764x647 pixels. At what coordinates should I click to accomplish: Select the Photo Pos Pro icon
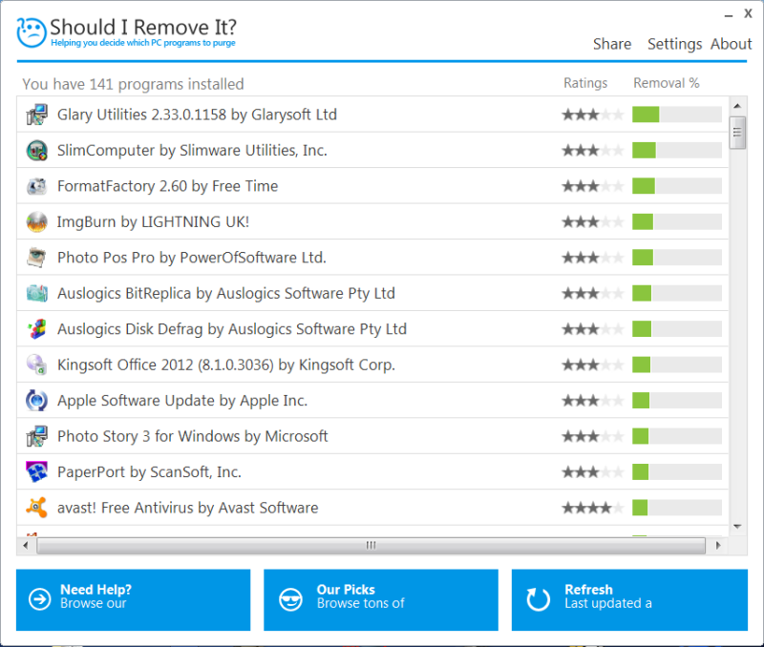point(36,258)
